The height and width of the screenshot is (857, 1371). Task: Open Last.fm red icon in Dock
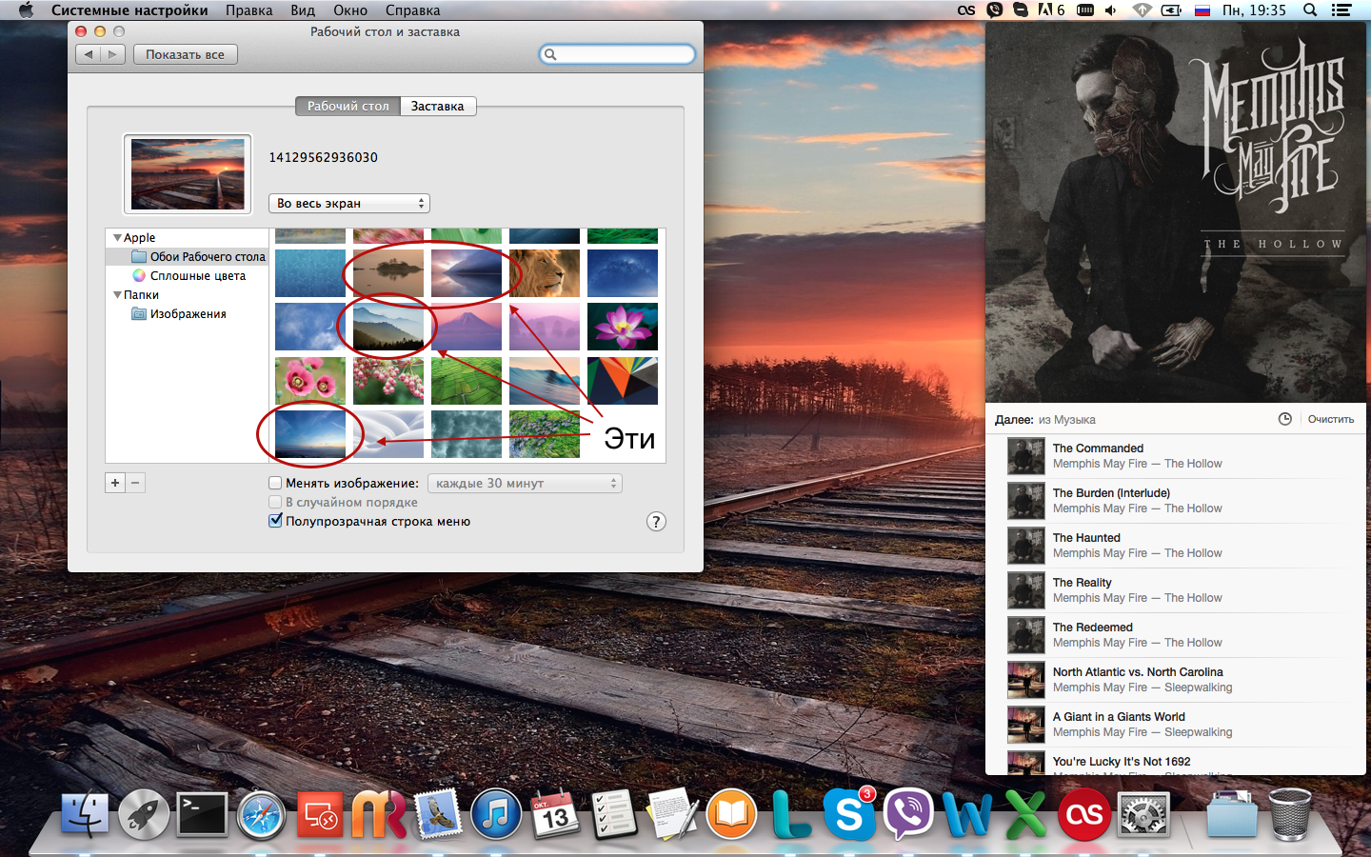(1084, 815)
